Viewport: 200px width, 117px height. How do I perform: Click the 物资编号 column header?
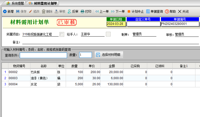pos(19,66)
